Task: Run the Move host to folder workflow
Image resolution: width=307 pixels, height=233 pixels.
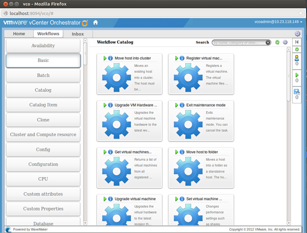Action: [177, 152]
